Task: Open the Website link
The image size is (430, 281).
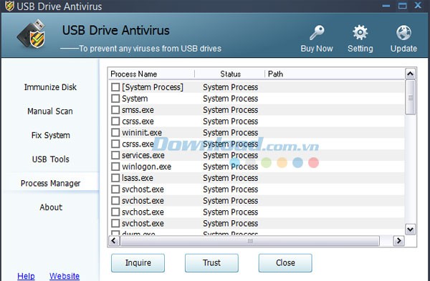Action: 64,276
